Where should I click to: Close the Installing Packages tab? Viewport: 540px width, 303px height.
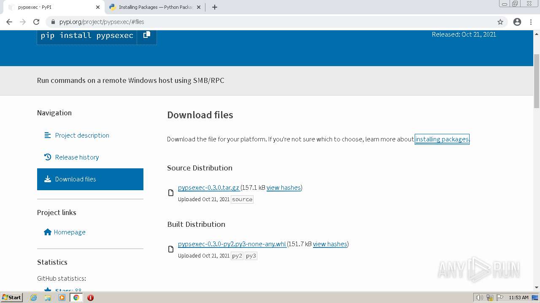point(199,7)
